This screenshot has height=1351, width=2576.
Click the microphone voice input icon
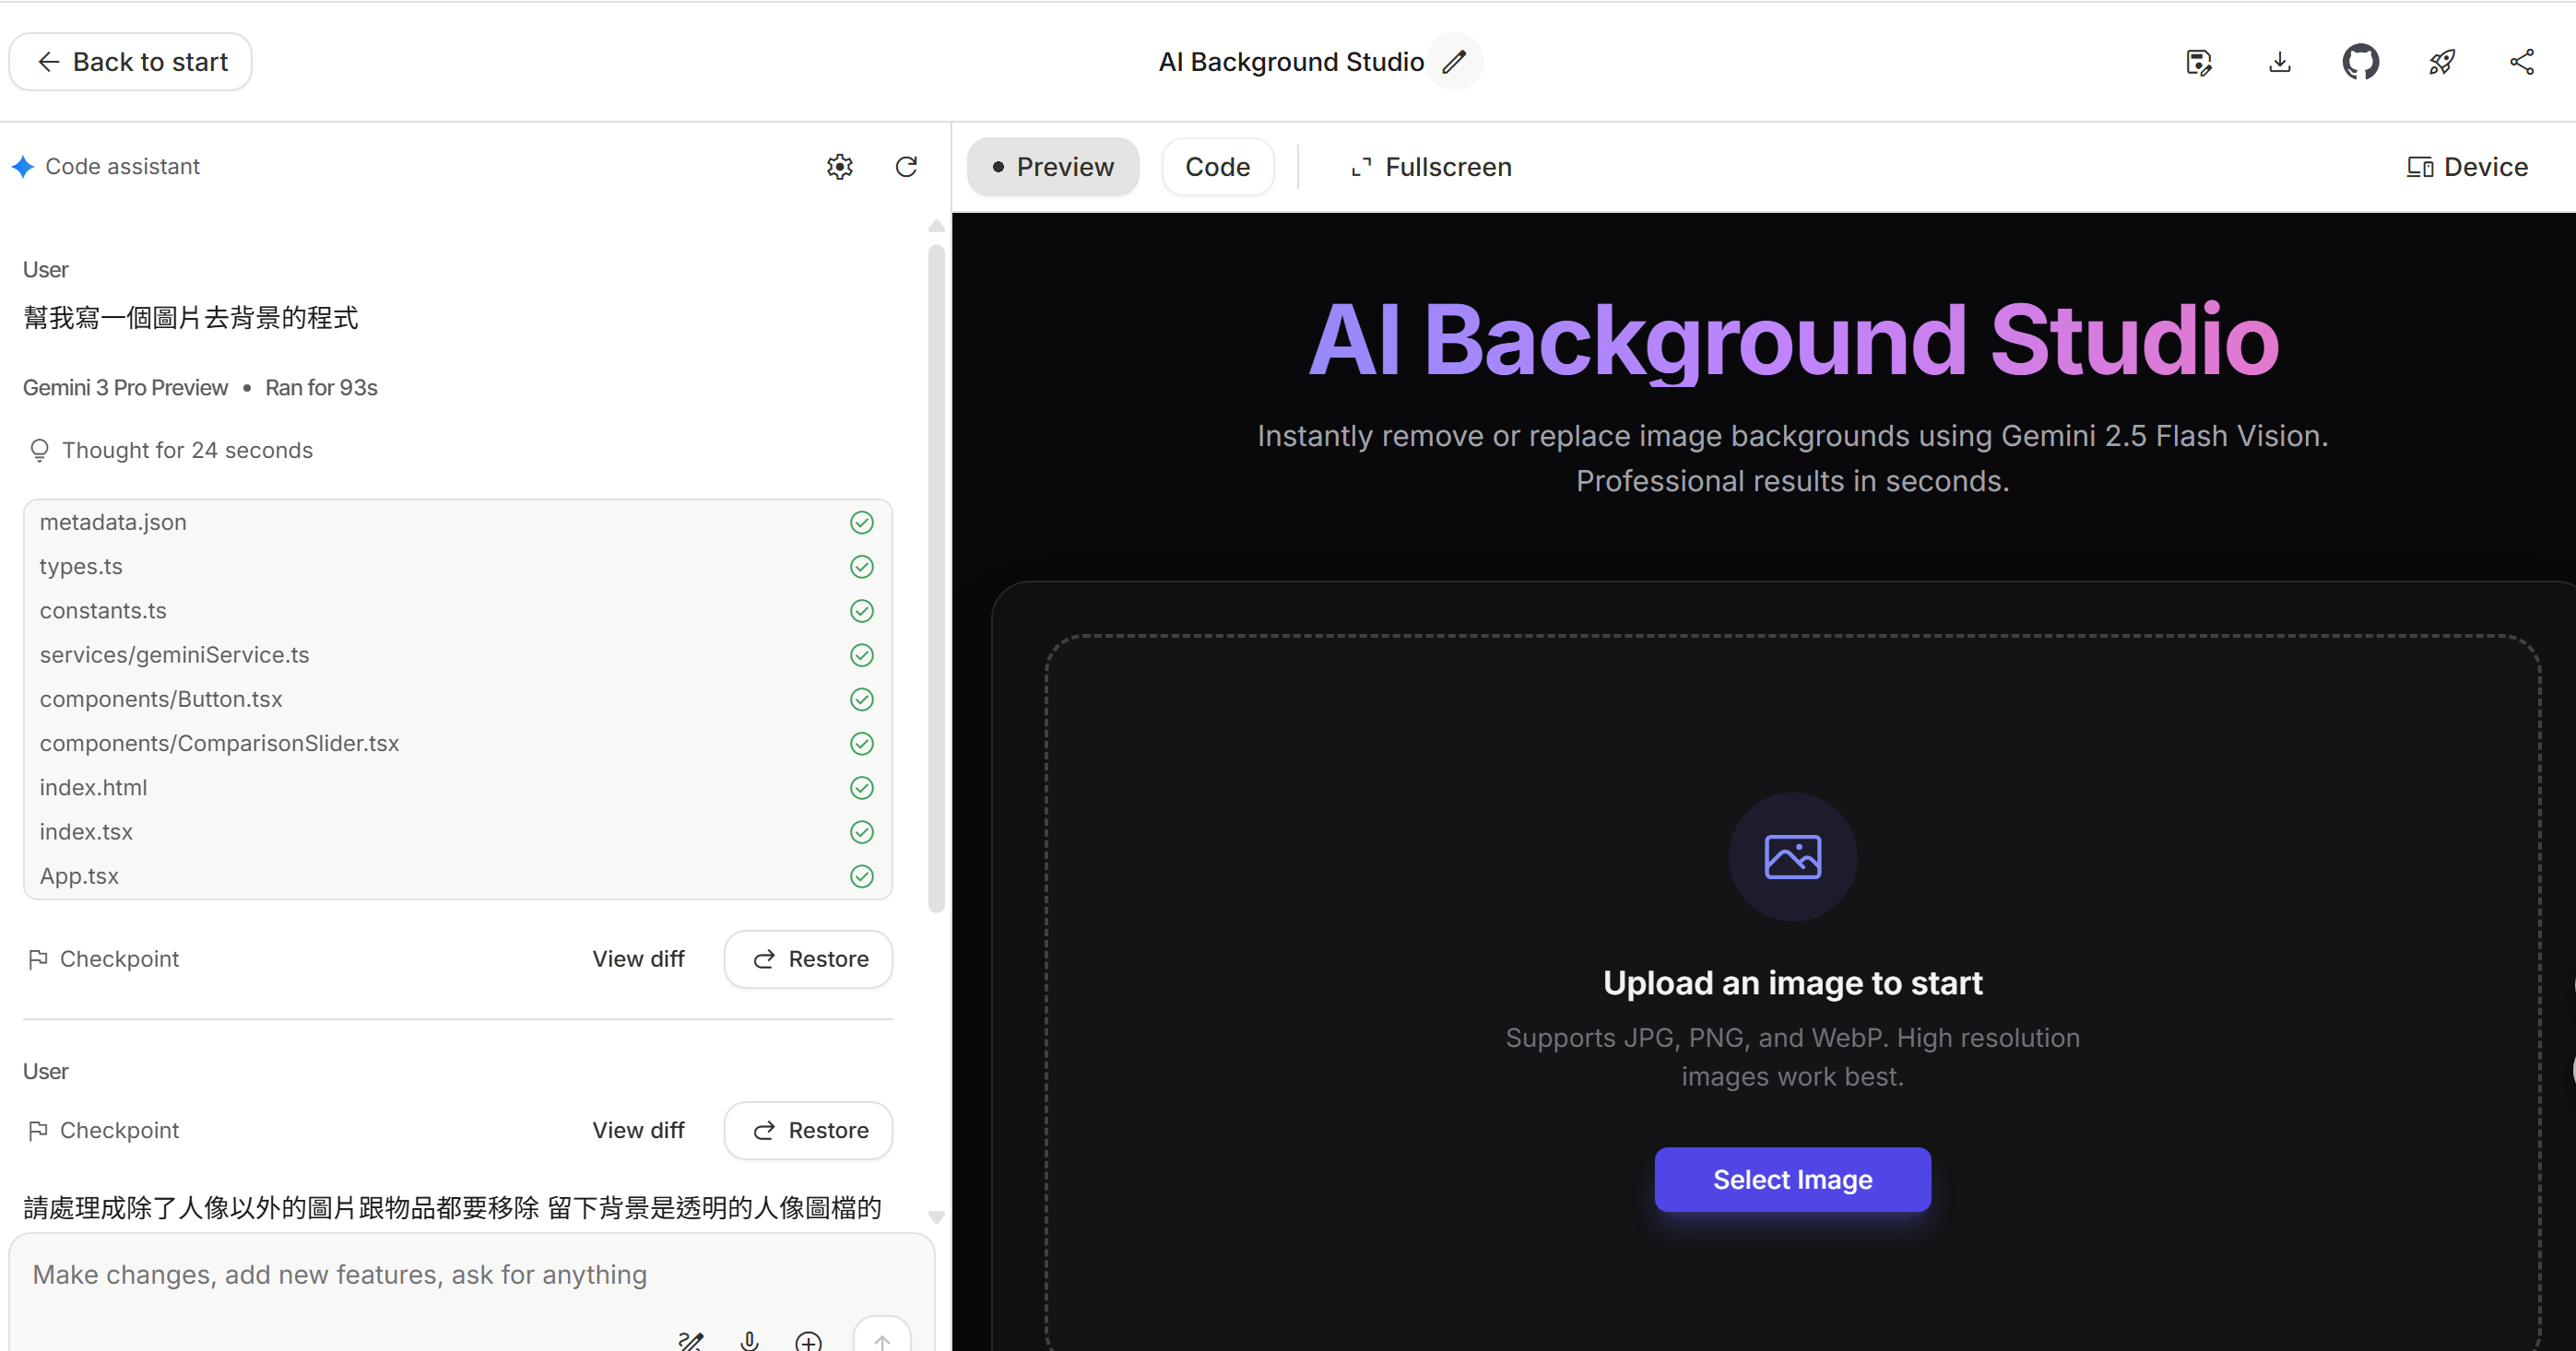point(750,1340)
